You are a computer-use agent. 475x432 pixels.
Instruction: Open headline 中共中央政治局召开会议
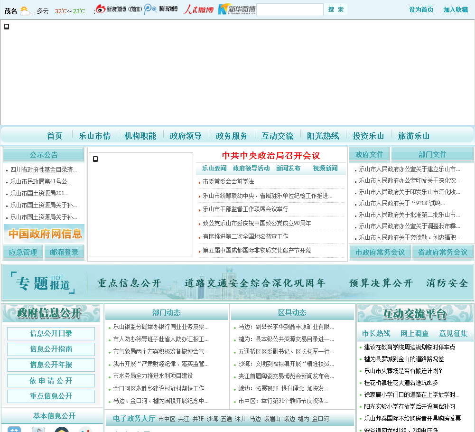pos(271,155)
